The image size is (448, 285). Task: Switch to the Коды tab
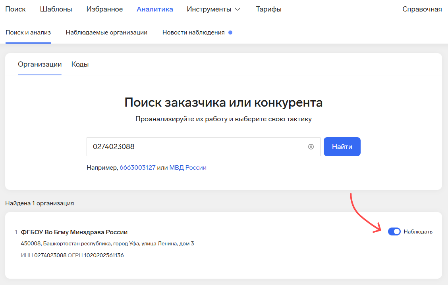pyautogui.click(x=80, y=64)
